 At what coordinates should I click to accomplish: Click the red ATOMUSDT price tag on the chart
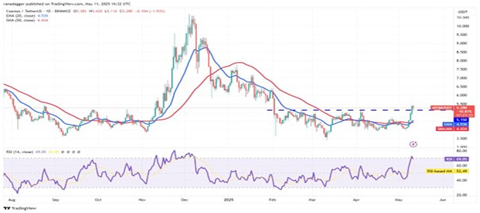click(x=441, y=108)
